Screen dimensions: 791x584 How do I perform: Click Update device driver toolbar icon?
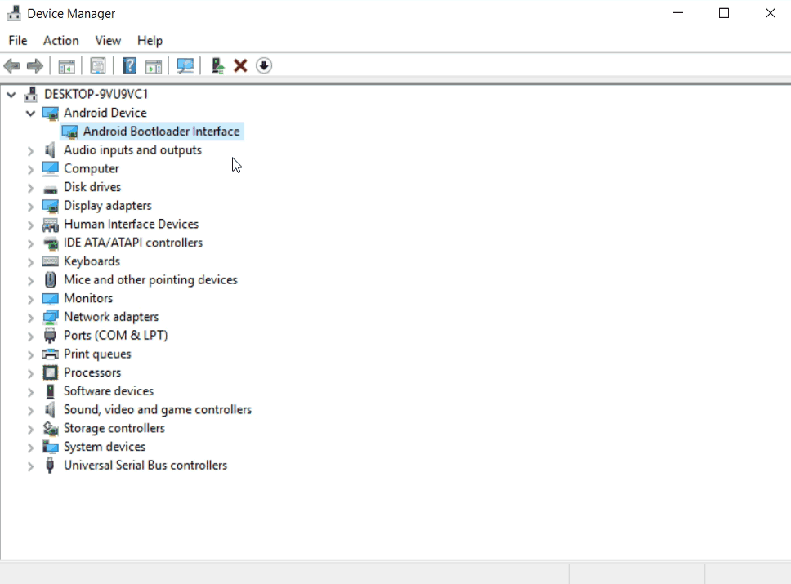[217, 65]
